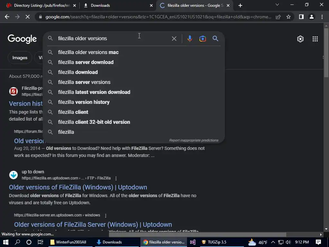
Task: Go to the Google logo homepage
Action: coord(22,39)
